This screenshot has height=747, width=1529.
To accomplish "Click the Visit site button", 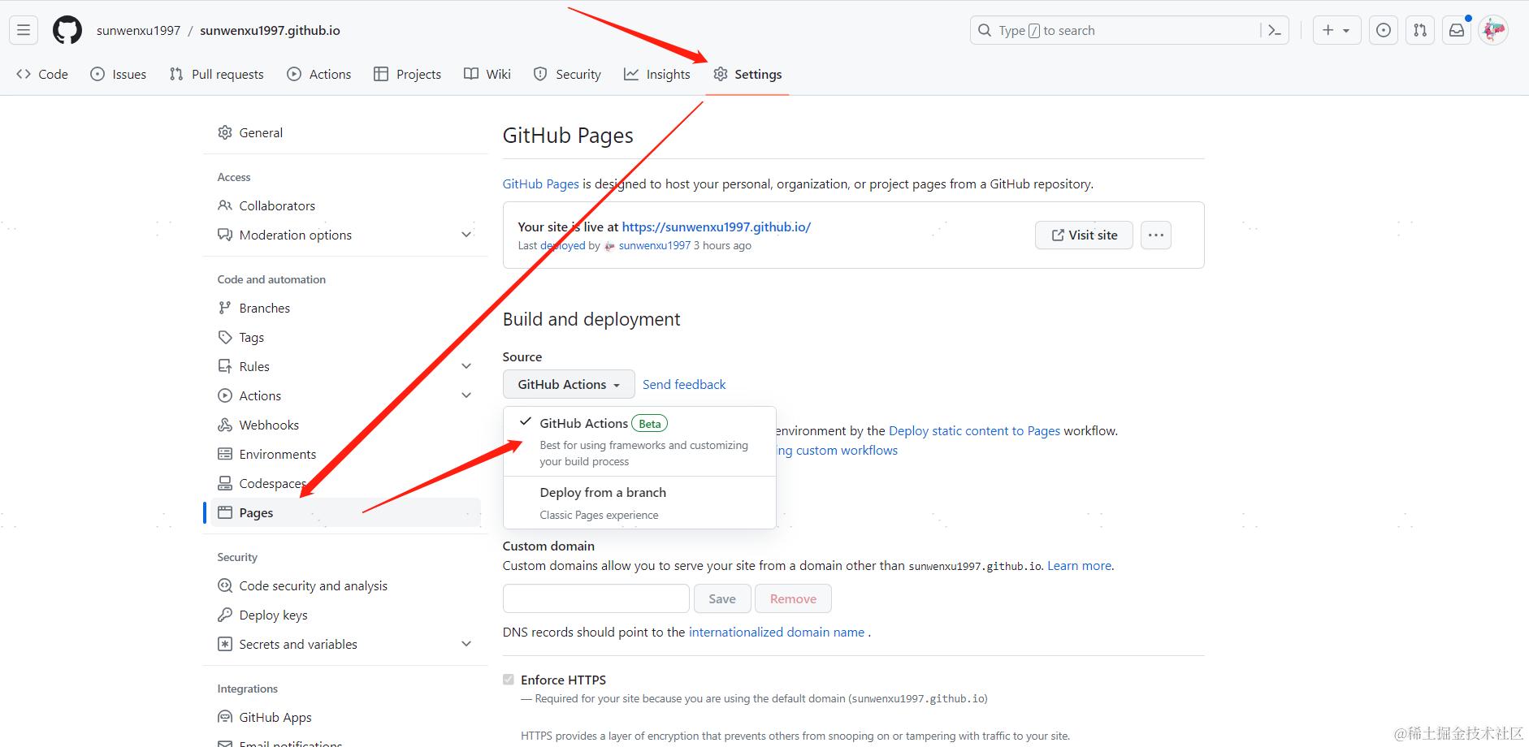I will click(x=1084, y=235).
